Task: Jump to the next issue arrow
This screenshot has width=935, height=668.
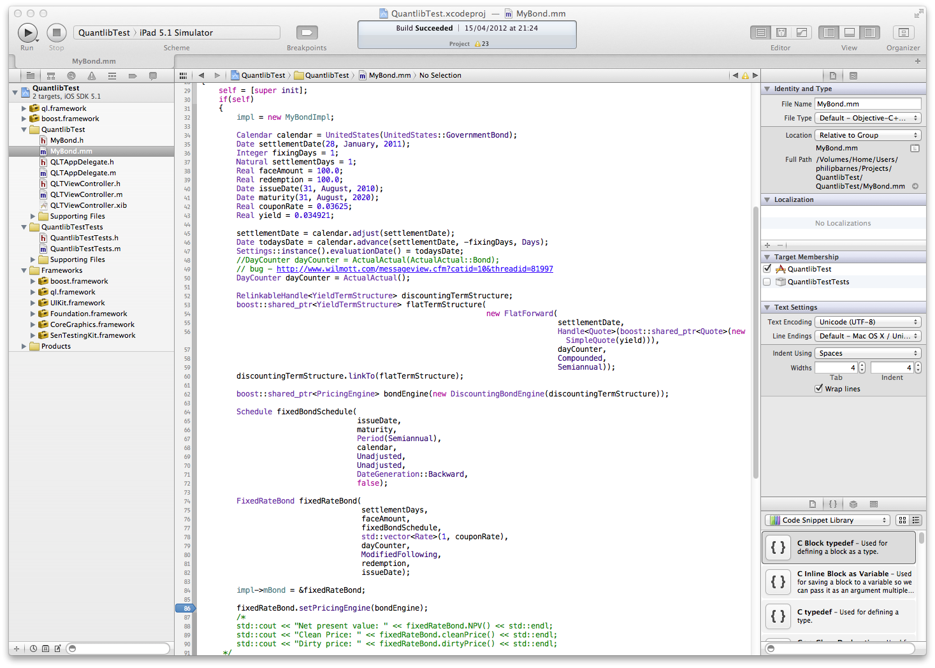Action: coord(755,75)
